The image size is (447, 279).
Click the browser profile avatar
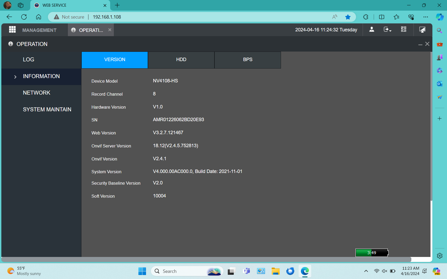click(7, 5)
